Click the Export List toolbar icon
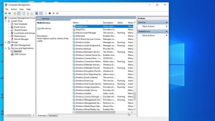215x121 pixels. [x=32, y=13]
